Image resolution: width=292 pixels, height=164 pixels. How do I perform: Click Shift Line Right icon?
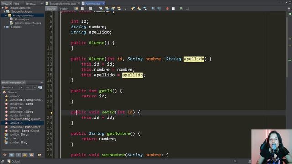pyautogui.click(x=159, y=9)
